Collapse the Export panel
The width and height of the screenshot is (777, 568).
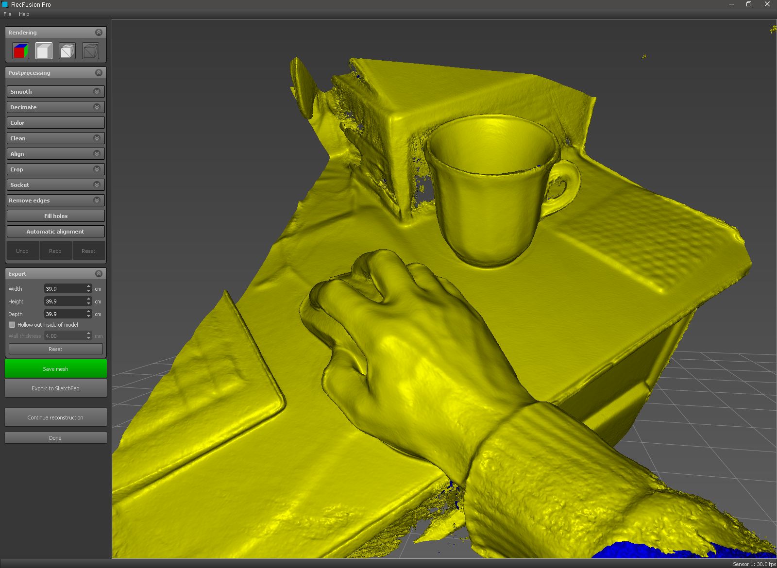coord(99,274)
